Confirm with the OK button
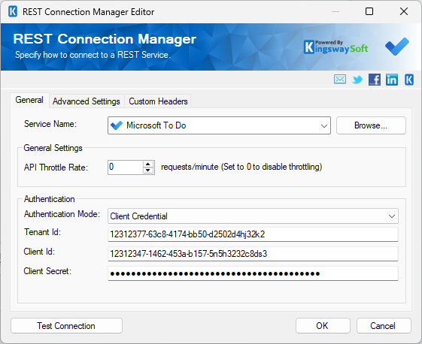 point(323,326)
